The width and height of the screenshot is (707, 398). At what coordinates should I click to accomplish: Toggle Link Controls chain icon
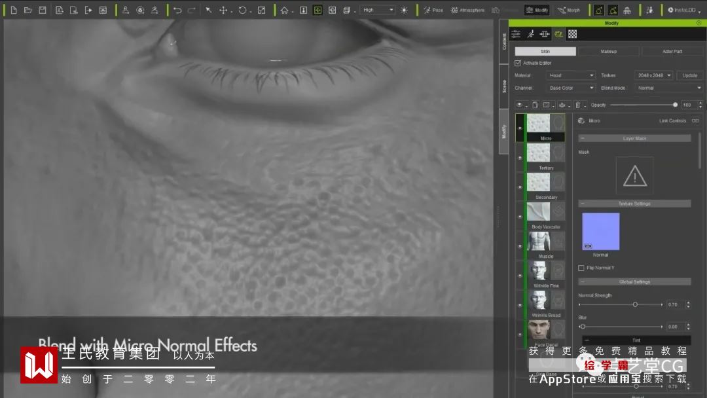(x=695, y=121)
